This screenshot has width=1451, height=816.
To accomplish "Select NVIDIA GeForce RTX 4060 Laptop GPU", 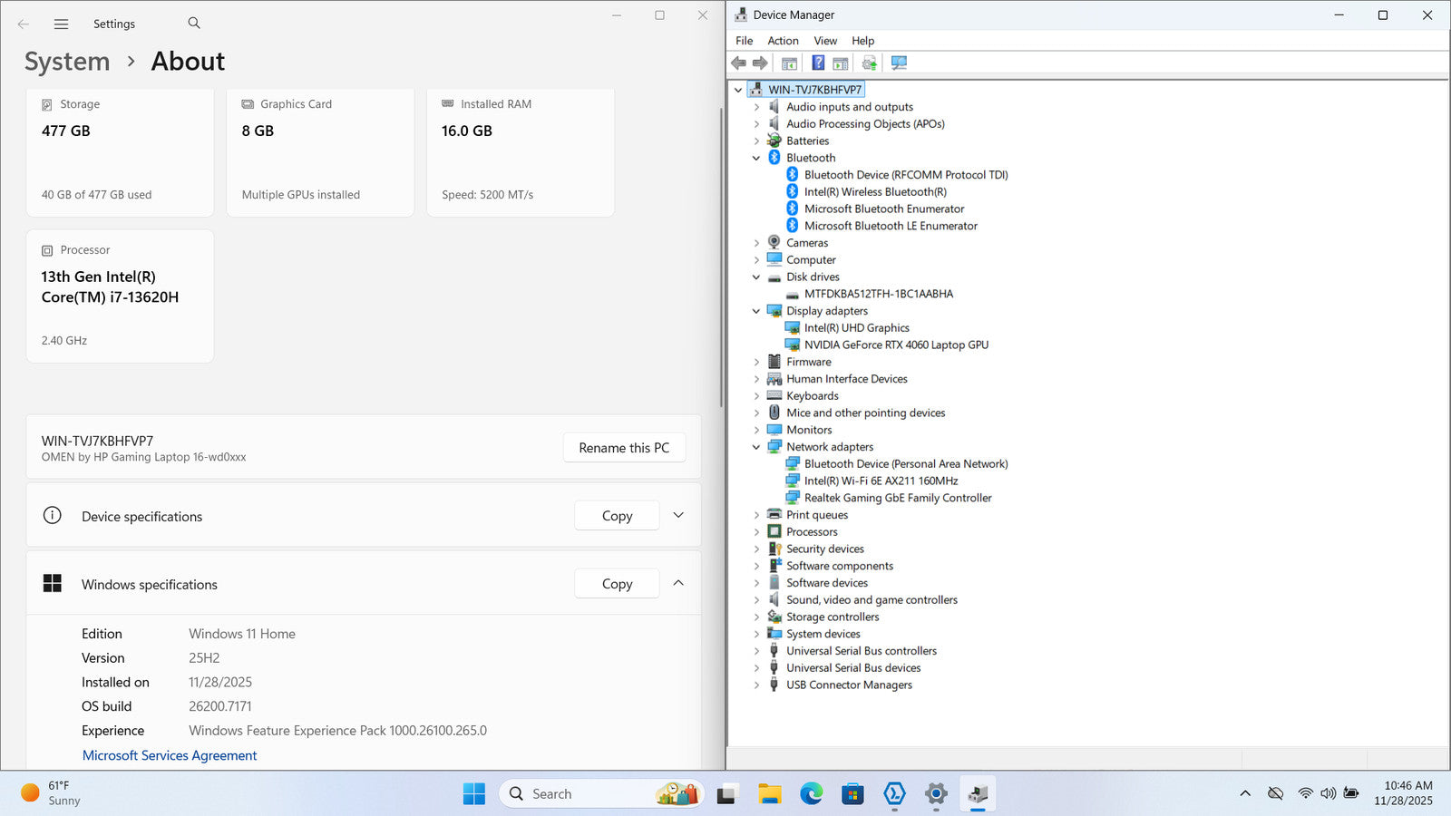I will tap(896, 345).
